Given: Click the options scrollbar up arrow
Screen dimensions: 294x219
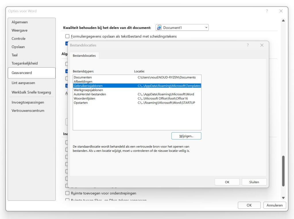Looking at the screenshot, I should [283, 20].
